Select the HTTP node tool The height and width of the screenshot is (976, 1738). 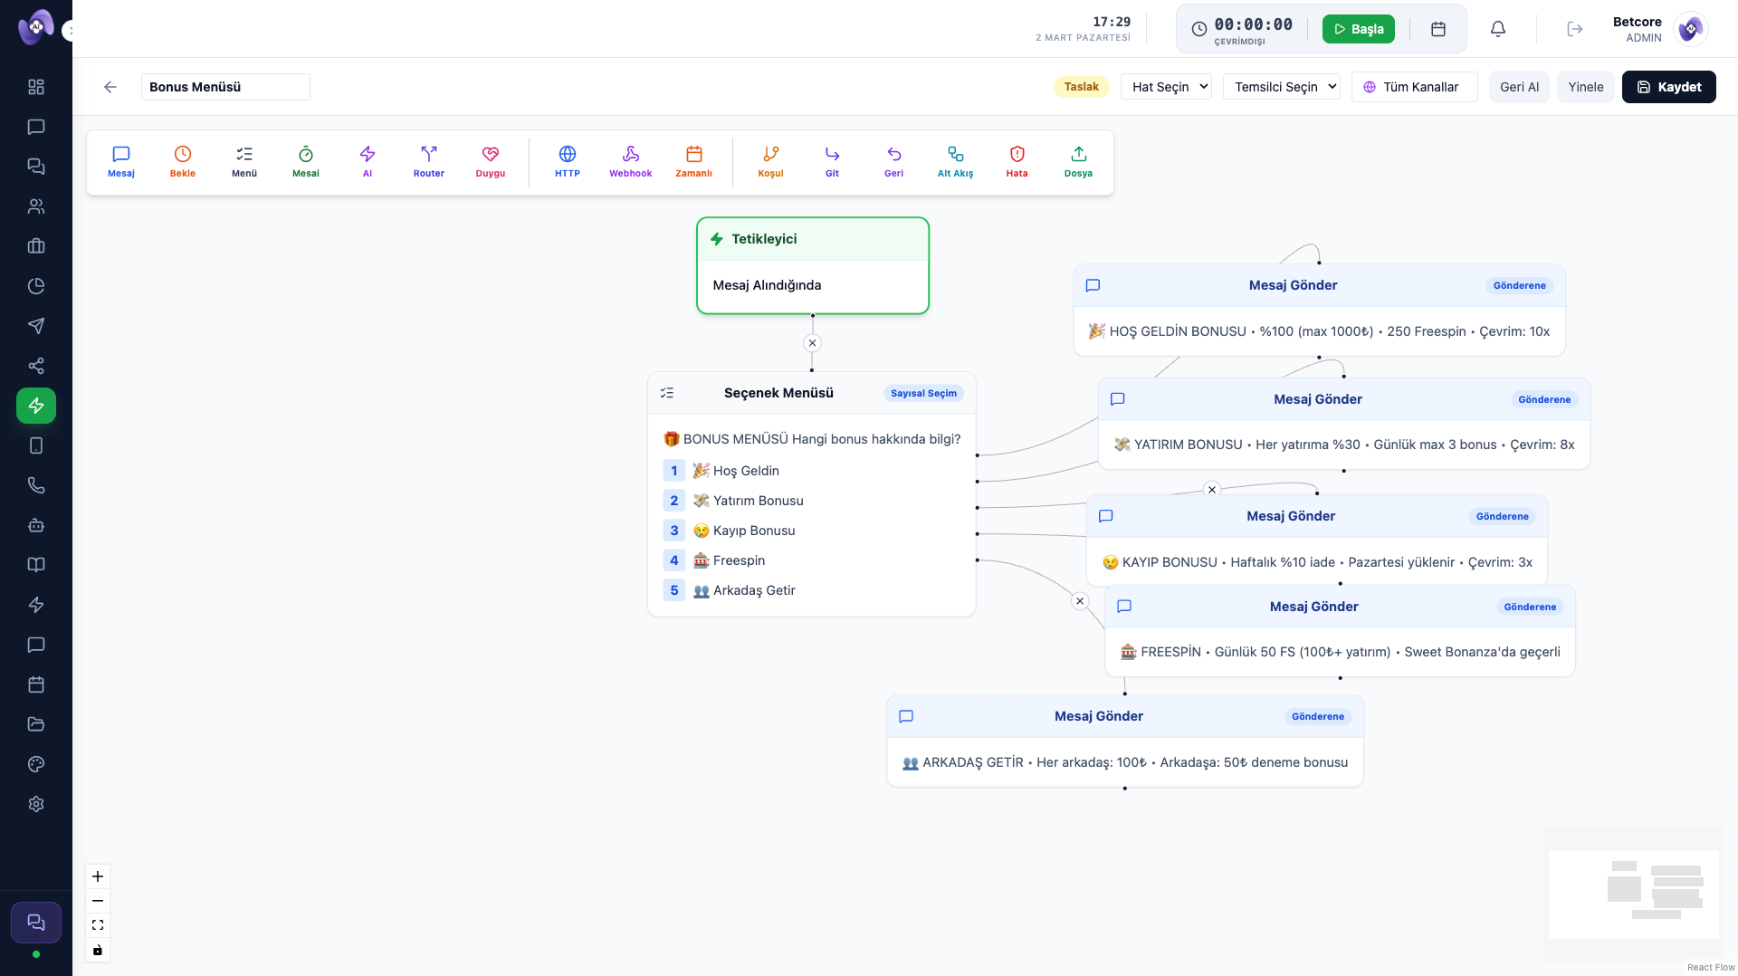point(568,161)
